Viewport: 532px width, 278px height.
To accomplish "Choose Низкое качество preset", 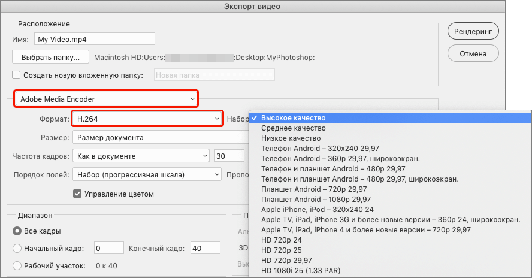I will pyautogui.click(x=291, y=138).
